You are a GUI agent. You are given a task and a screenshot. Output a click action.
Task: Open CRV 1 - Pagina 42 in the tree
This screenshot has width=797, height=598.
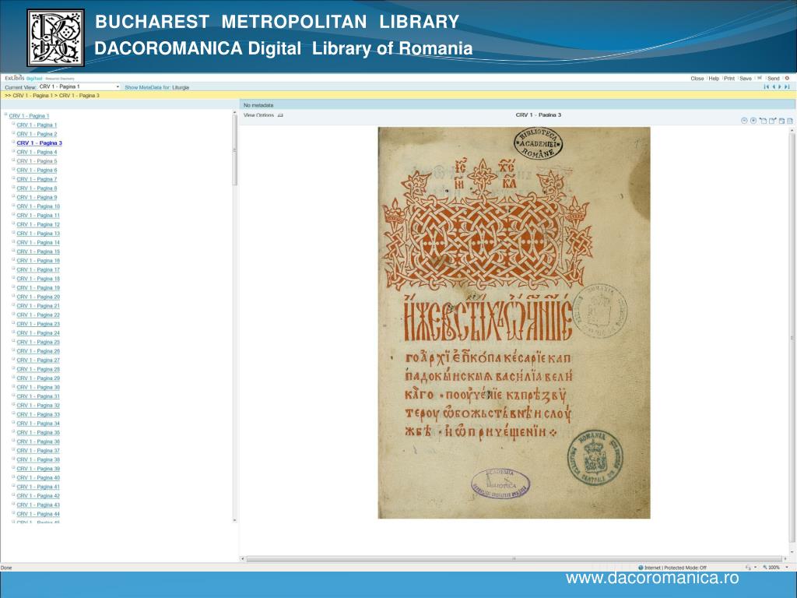(38, 496)
